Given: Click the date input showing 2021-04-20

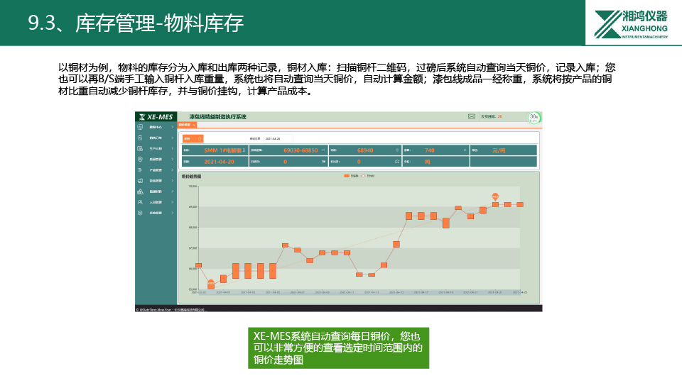Looking at the screenshot, I should coord(274,139).
